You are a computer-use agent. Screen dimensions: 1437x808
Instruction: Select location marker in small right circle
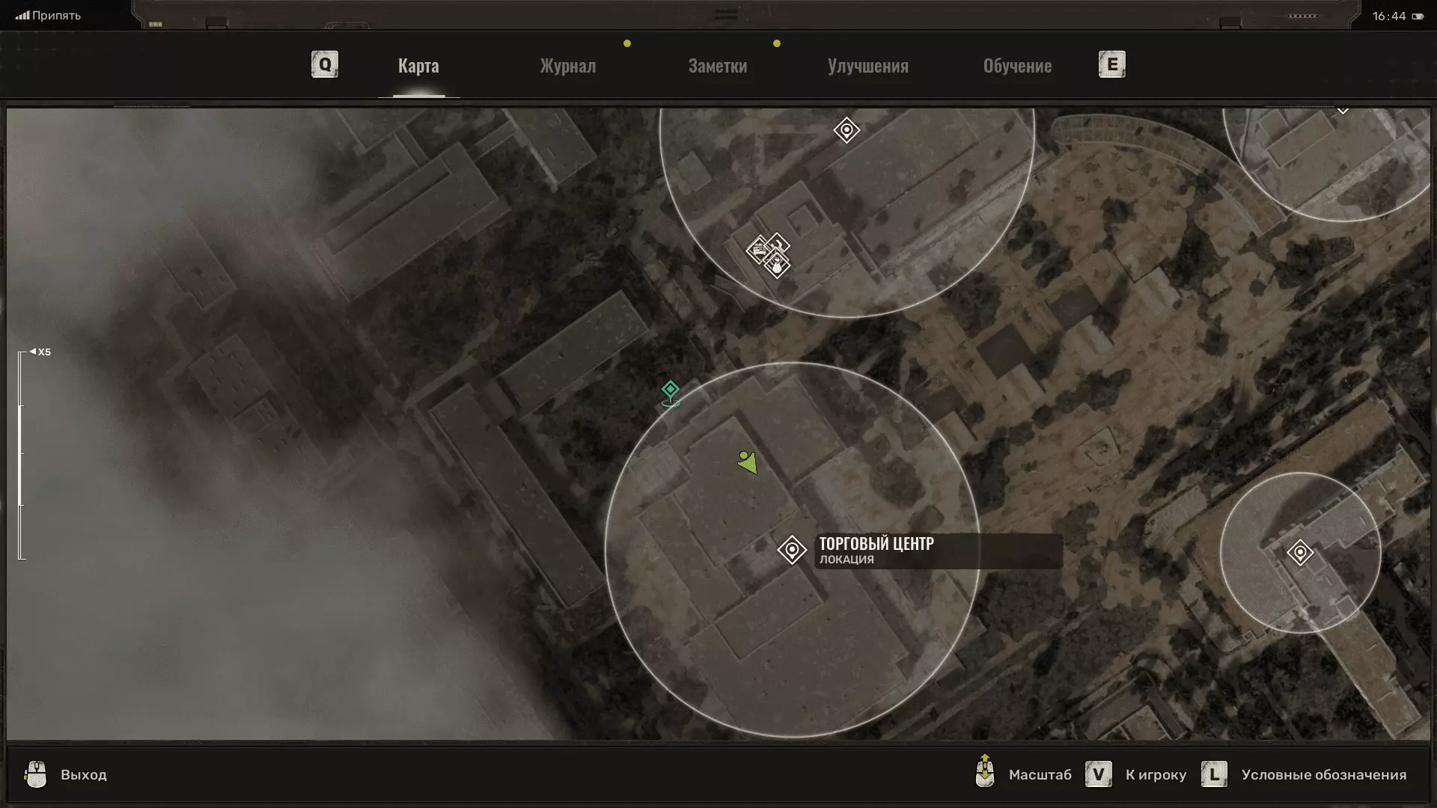(x=1300, y=553)
